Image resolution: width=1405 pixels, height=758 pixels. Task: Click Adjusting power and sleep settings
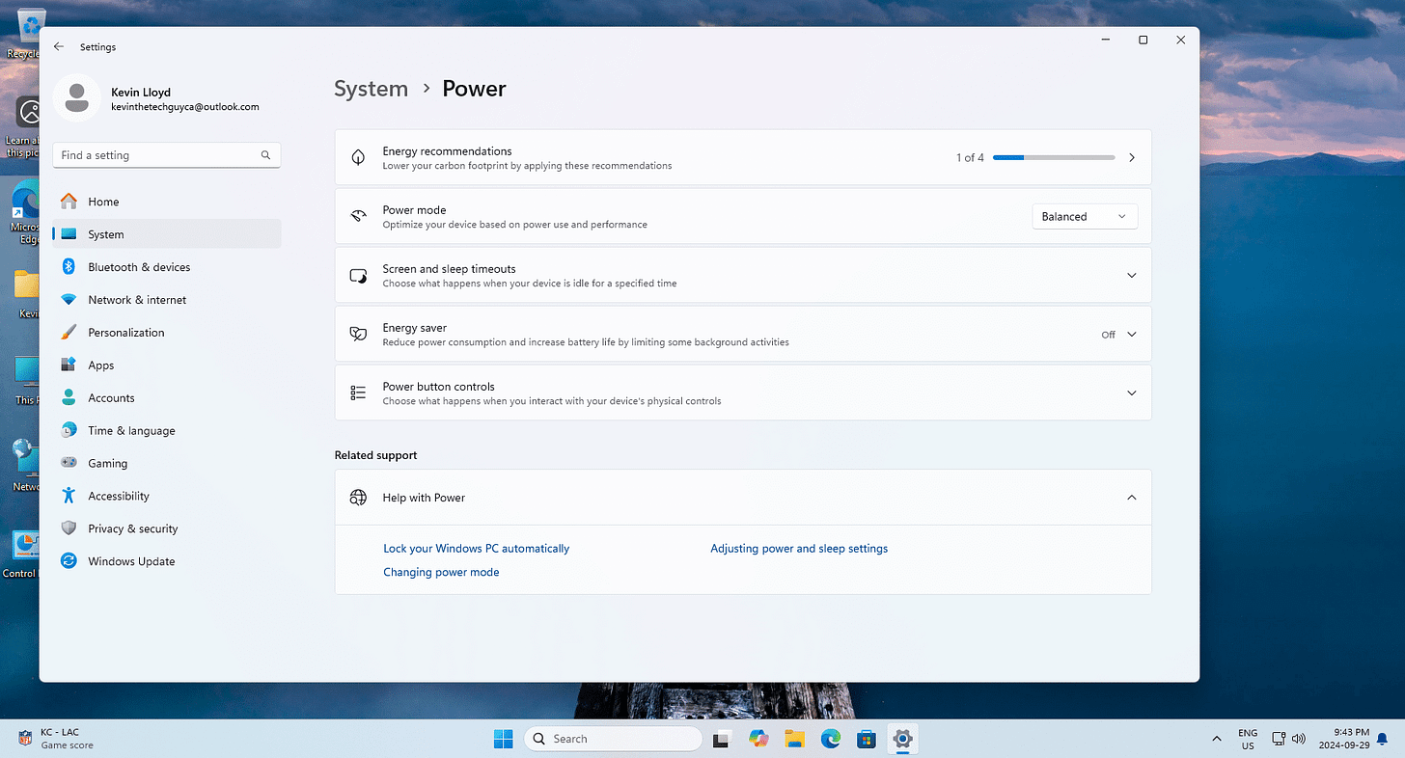pyautogui.click(x=798, y=548)
